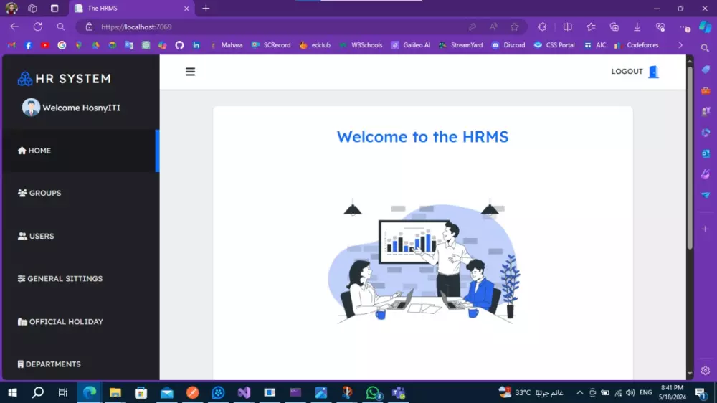Toggle the hamburger sidebar menu
This screenshot has width=717, height=403.
click(x=190, y=72)
